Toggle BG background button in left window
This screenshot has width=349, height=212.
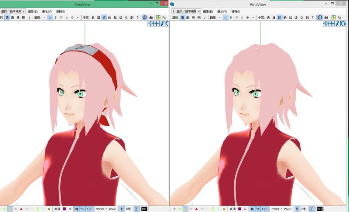pyautogui.click(x=144, y=209)
